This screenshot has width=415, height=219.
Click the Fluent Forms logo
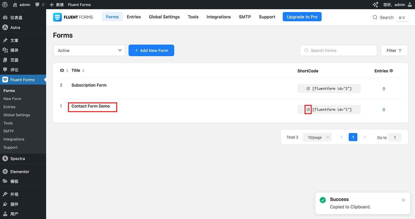[x=73, y=17]
